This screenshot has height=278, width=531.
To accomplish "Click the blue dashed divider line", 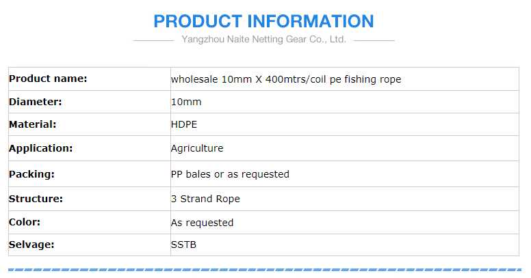I will pyautogui.click(x=263, y=270).
